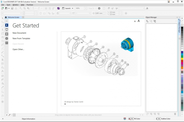Viewport: 184px width, 122px height.
Task: Click the Open folder toolbar icon
Action: (6, 8)
